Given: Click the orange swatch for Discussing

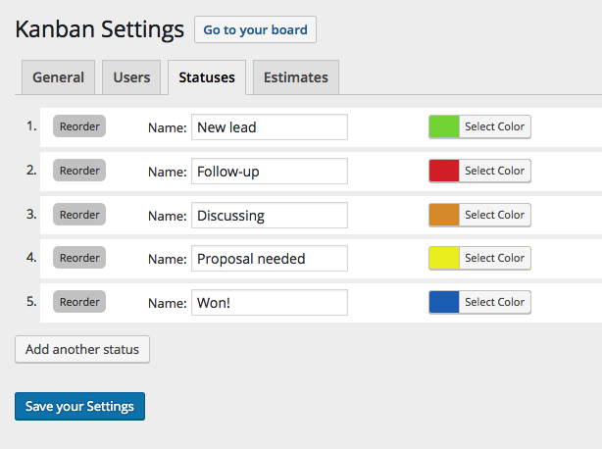Looking at the screenshot, I should click(444, 215).
